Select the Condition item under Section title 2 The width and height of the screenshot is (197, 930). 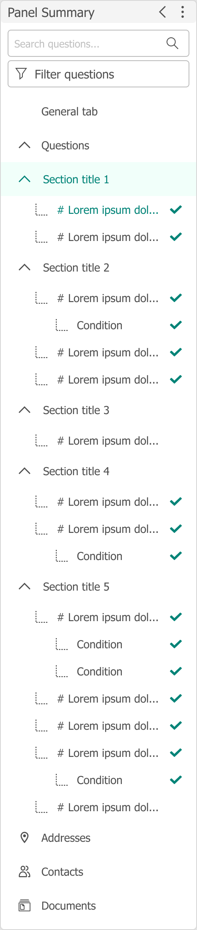click(x=99, y=325)
